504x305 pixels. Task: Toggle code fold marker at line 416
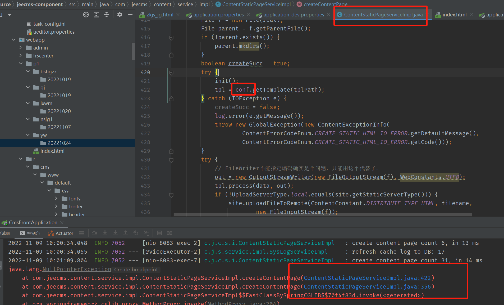click(171, 38)
